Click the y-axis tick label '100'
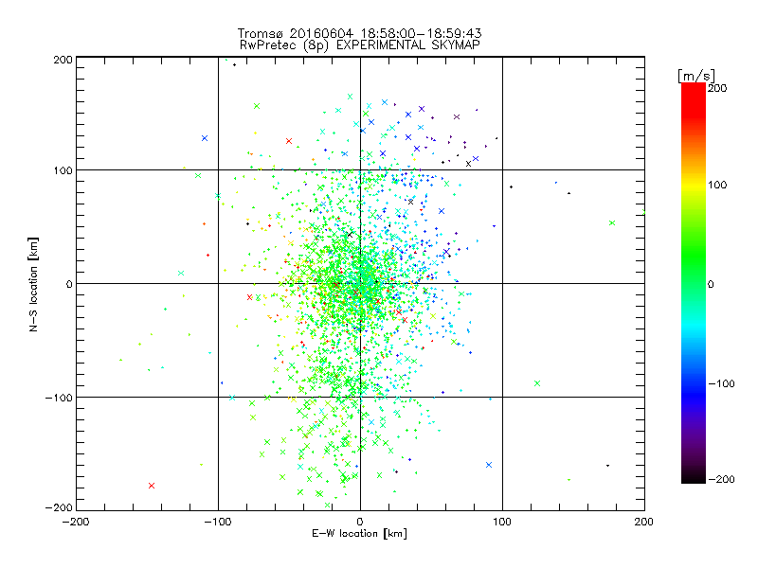The image size is (758, 568). (x=63, y=170)
